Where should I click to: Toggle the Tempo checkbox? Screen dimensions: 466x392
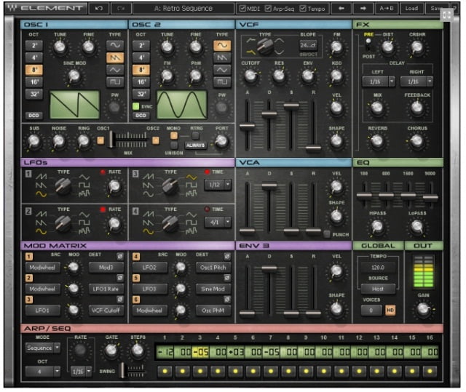pos(303,8)
